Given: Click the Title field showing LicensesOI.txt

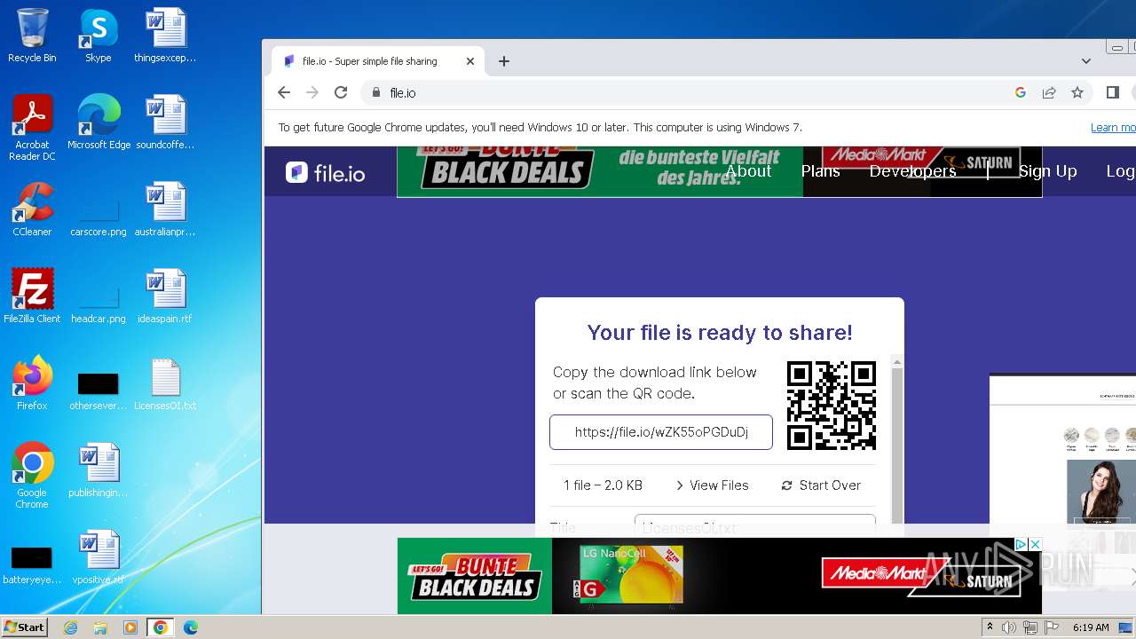Looking at the screenshot, I should click(754, 525).
